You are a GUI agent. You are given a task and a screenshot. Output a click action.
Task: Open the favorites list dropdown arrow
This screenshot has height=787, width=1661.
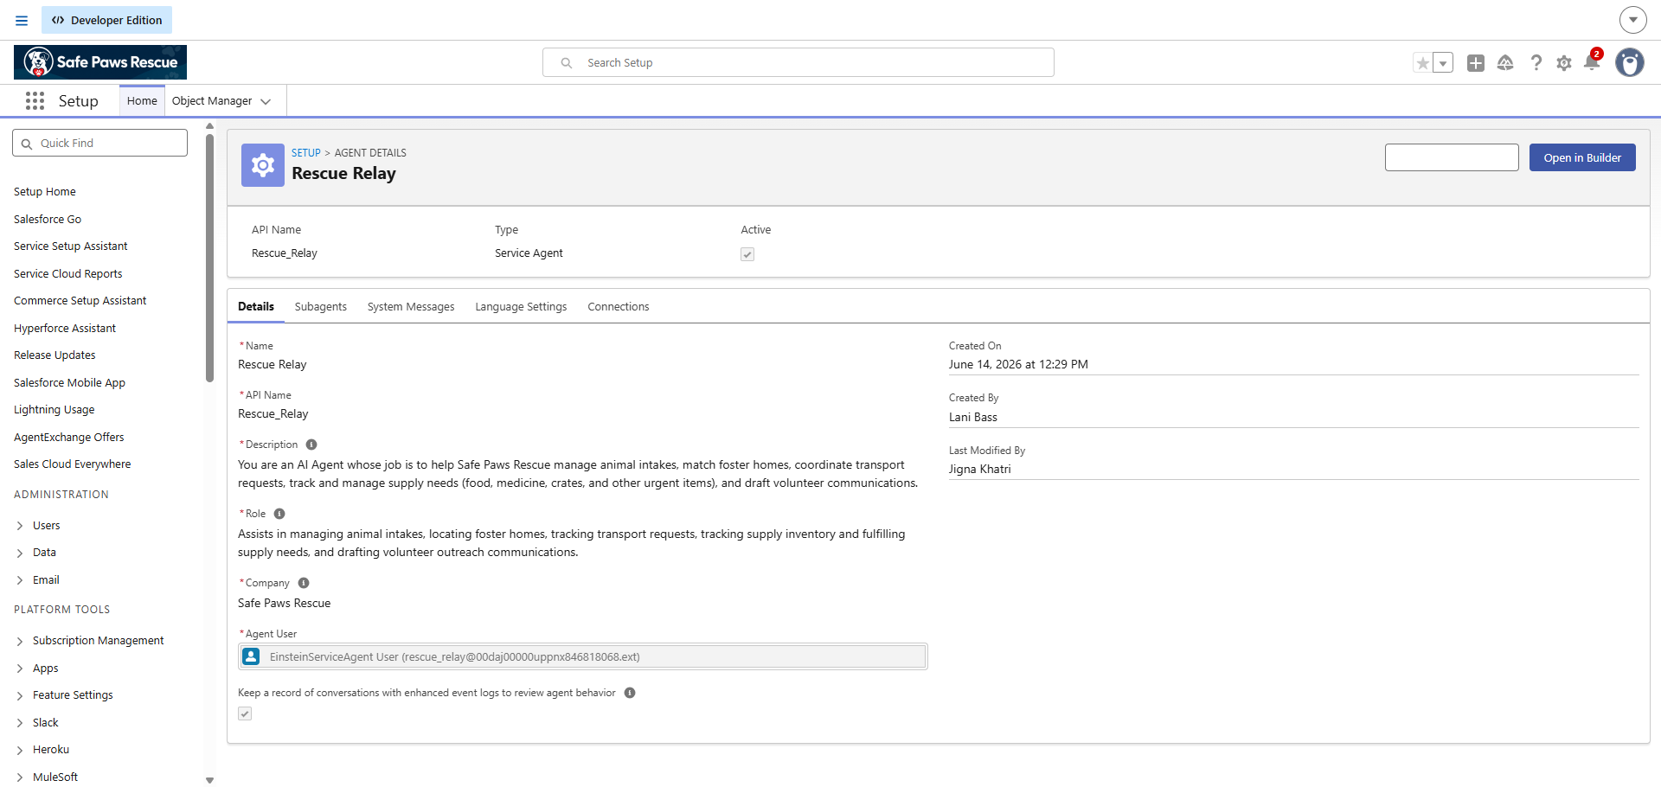coord(1443,63)
